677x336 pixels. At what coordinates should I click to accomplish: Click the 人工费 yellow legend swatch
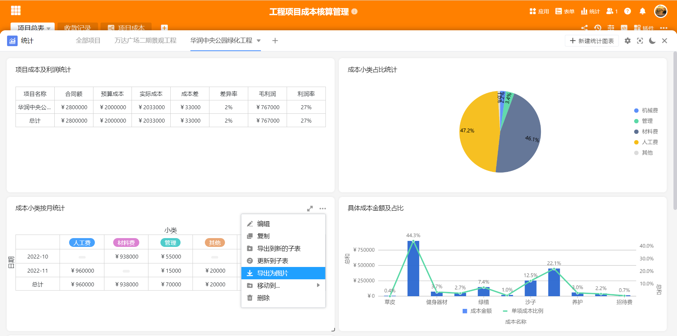pos(636,142)
